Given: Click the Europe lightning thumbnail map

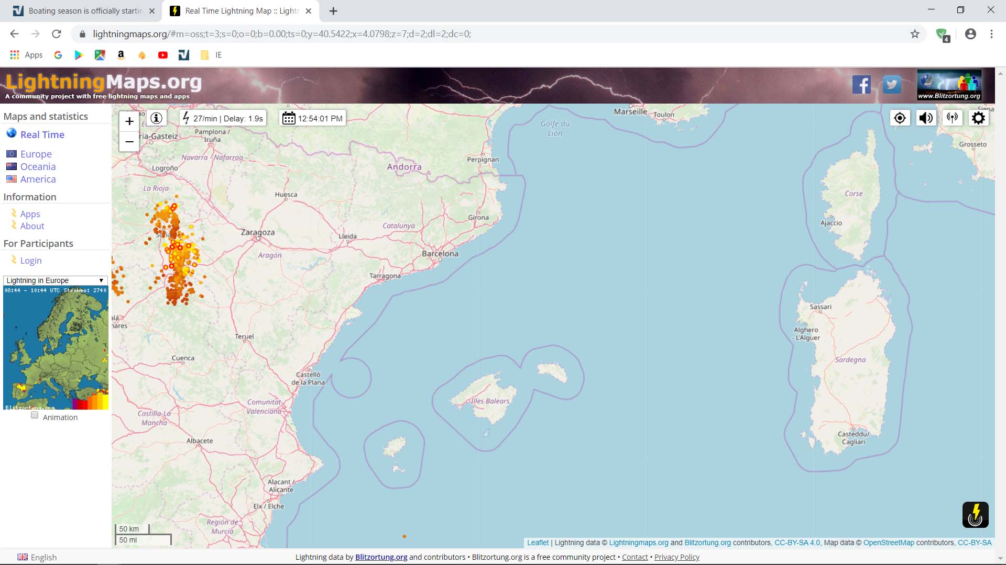Looking at the screenshot, I should click(x=56, y=348).
